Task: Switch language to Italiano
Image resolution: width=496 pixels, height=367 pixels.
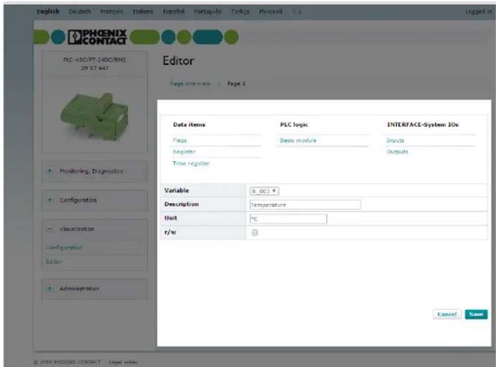Action: [143, 11]
